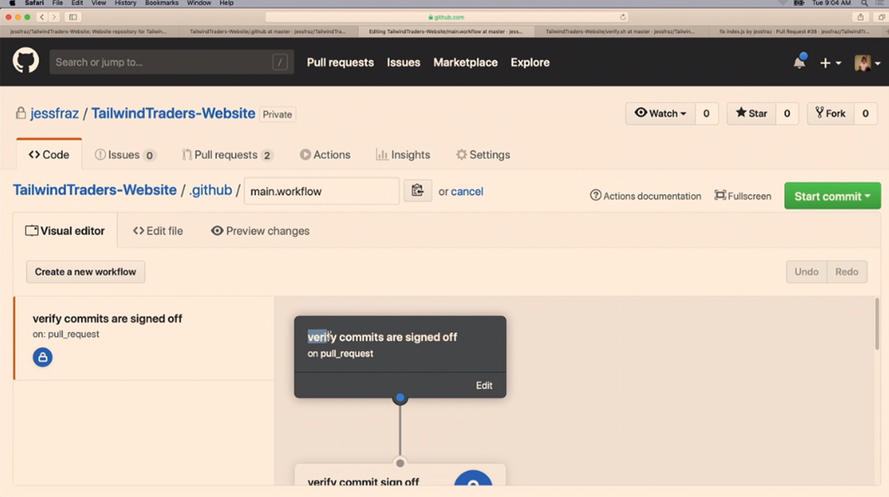Open the TailwindTraders-Website repository title link
The height and width of the screenshot is (497, 889).
coord(173,114)
